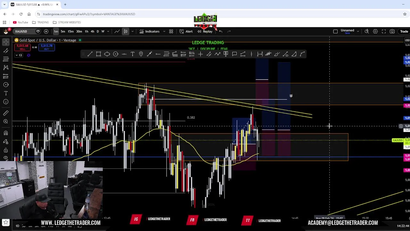Switch to the 30m timeframe
The height and width of the screenshot is (231, 410).
(x=79, y=31)
